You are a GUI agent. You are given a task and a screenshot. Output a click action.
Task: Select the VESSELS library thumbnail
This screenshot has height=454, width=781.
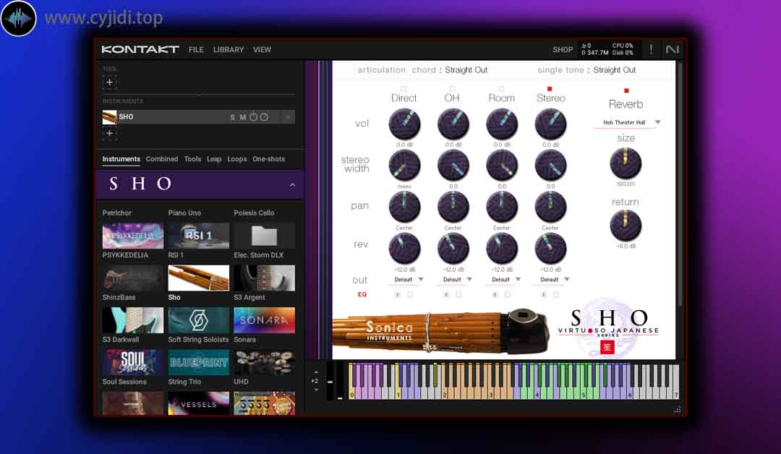(199, 403)
